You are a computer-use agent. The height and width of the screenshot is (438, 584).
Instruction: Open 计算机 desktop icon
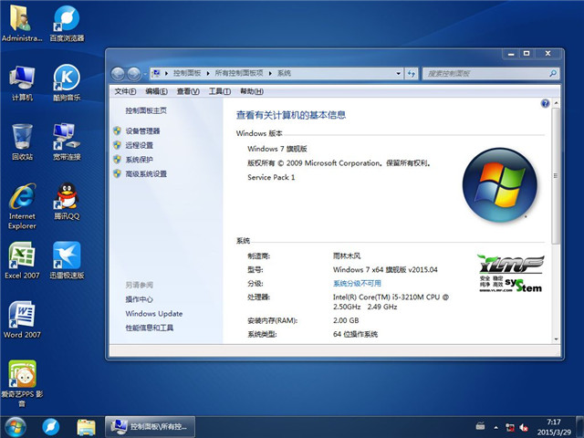click(x=22, y=83)
